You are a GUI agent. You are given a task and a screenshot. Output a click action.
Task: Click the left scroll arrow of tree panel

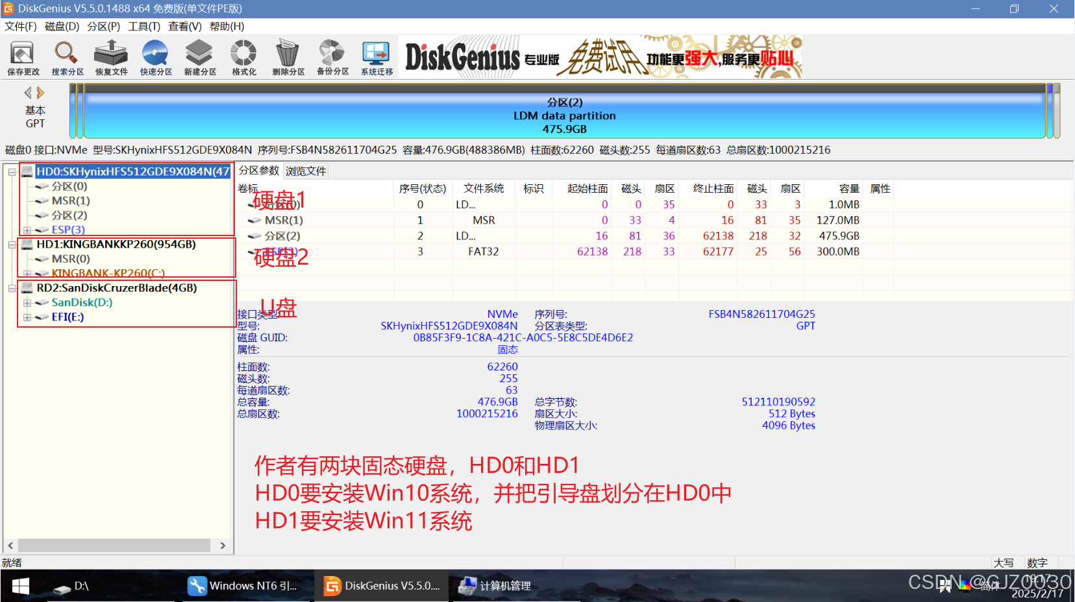coord(10,546)
